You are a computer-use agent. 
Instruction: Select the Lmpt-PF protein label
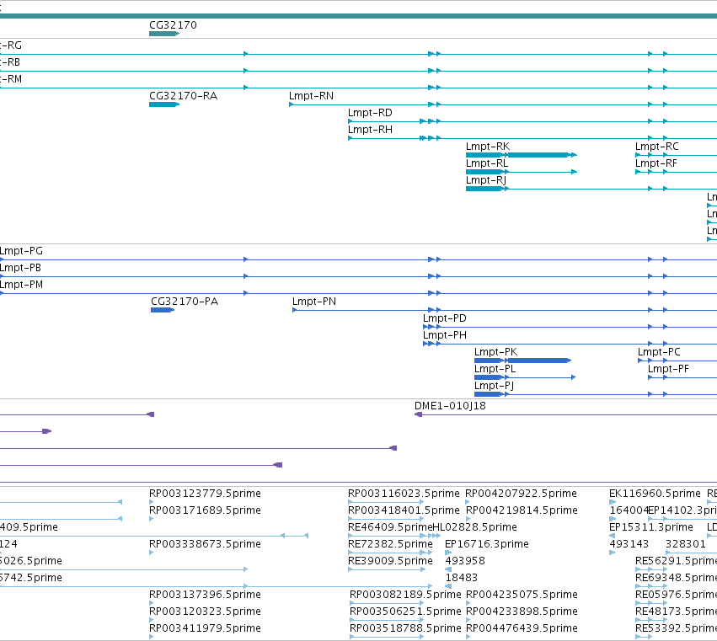tap(668, 370)
